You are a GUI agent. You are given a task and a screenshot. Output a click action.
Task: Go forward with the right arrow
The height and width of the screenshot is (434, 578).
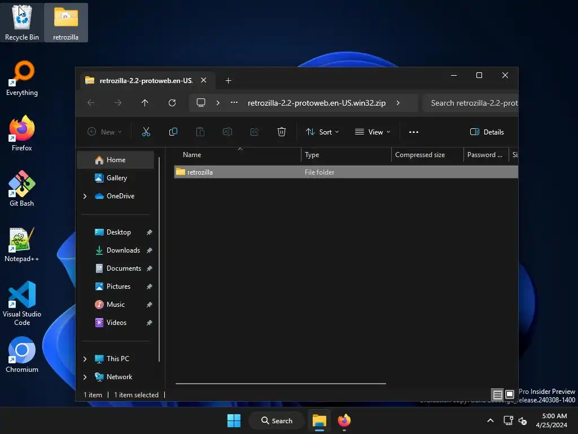tap(118, 103)
